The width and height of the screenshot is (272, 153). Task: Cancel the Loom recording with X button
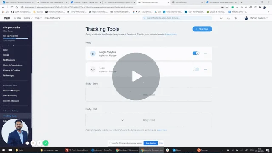point(33,143)
